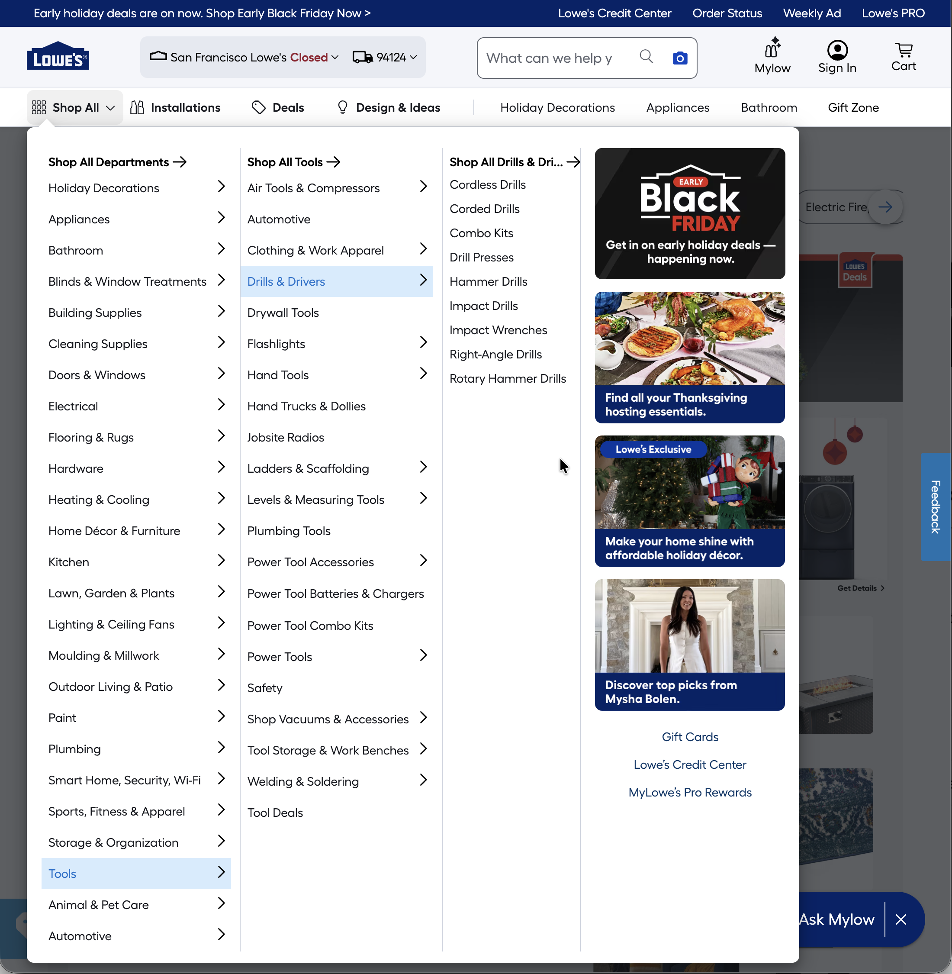The width and height of the screenshot is (952, 974).
Task: Close the Ask Mylow chat bubble
Action: [901, 919]
